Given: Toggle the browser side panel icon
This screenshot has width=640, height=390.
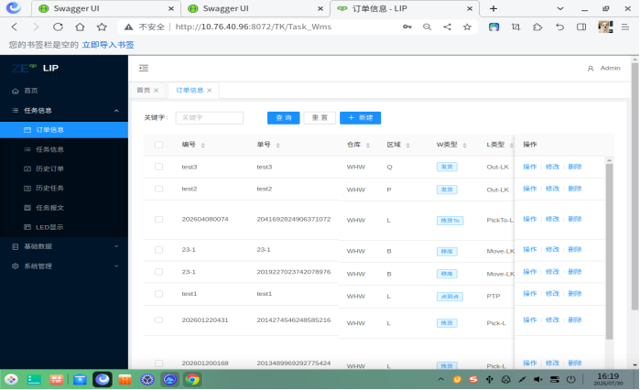Looking at the screenshot, I should coord(581,27).
